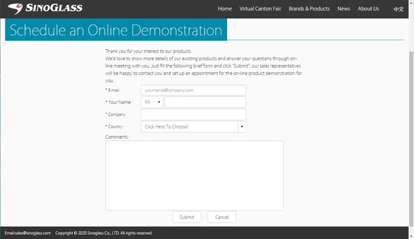Click the page vertical scrollbar
Screen dimensions: 414x239
411,139
